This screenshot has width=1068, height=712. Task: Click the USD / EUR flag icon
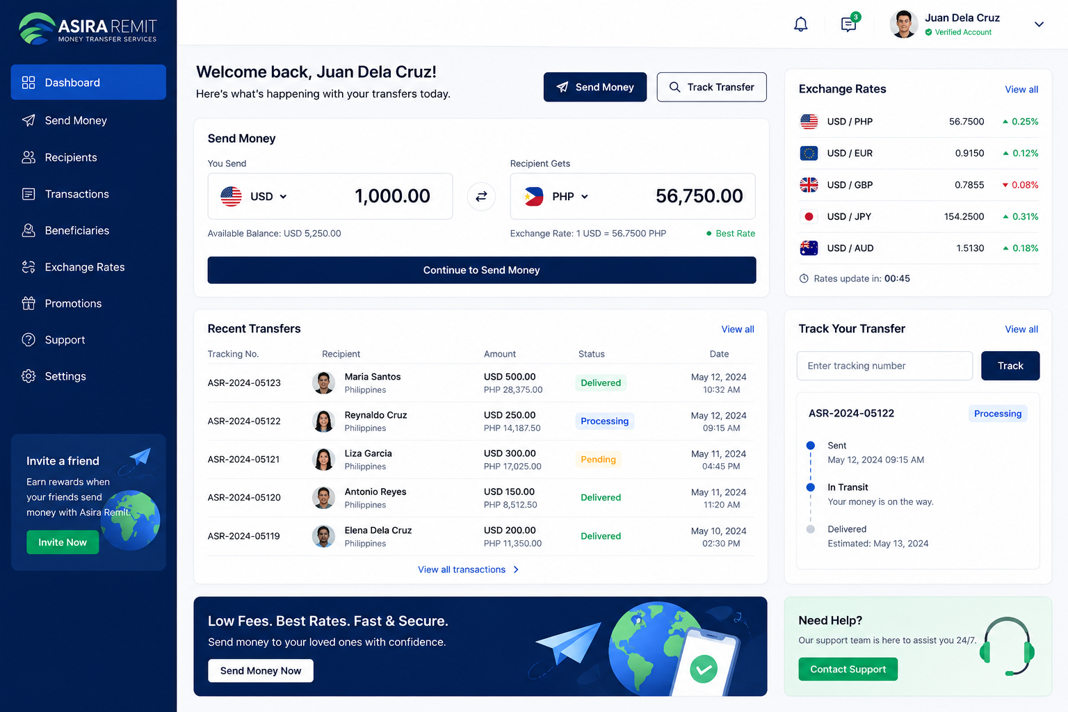(809, 153)
